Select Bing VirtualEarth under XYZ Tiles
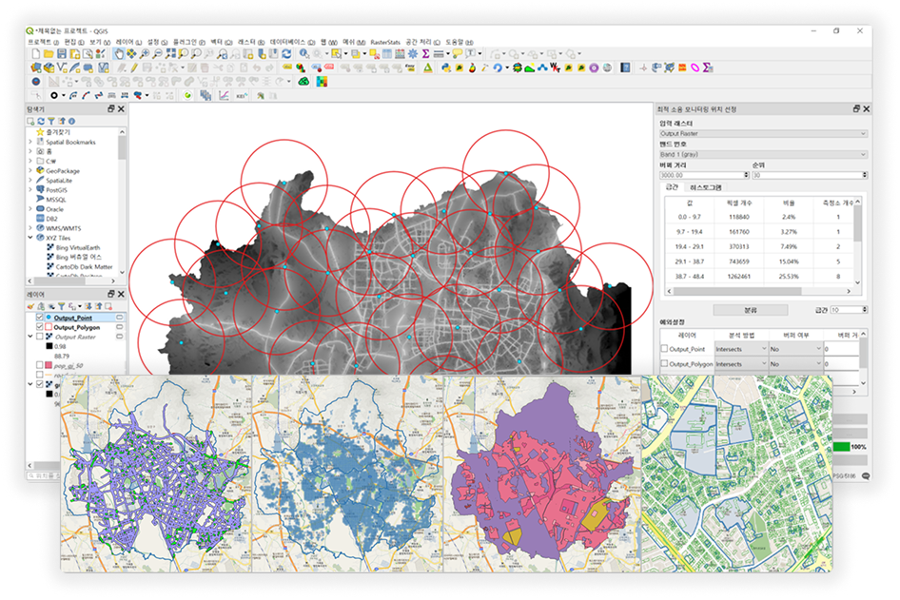Viewport: 900px width, 600px height. pos(78,247)
